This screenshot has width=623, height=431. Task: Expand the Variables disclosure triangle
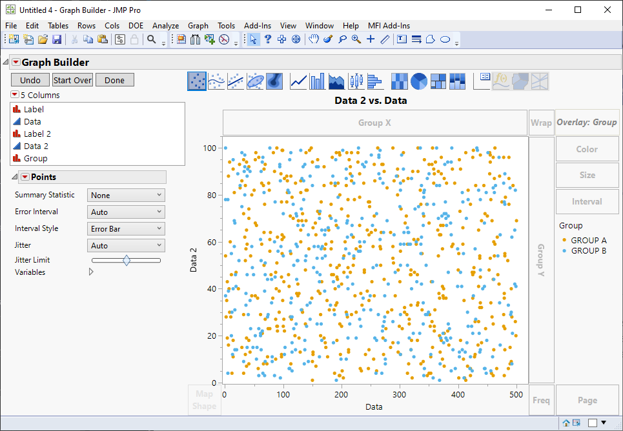coord(91,272)
